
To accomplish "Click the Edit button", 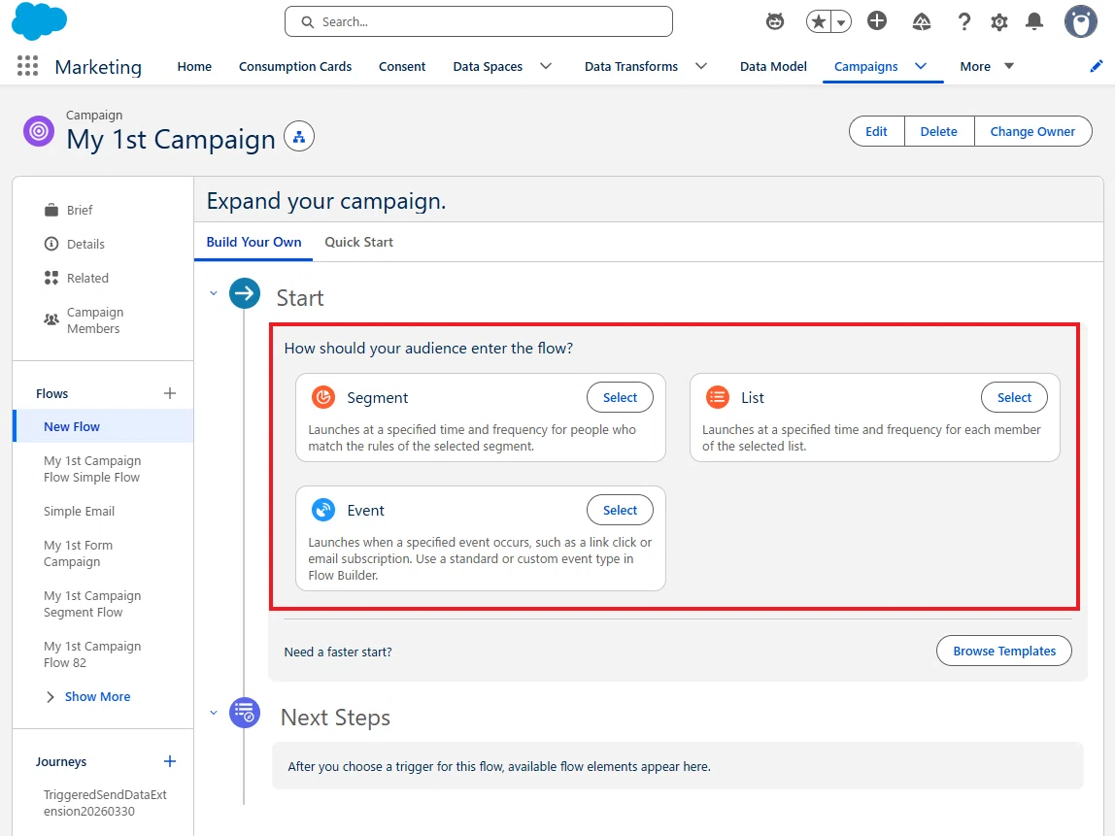I will tap(876, 131).
